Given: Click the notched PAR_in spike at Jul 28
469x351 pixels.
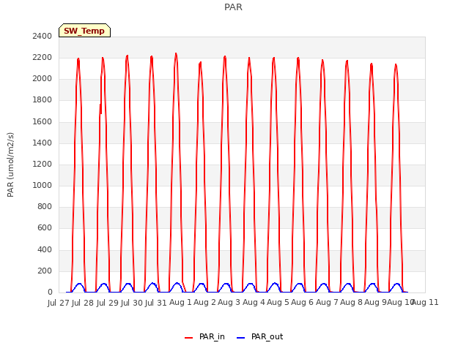Looking at the screenshot, I should pos(101,109).
